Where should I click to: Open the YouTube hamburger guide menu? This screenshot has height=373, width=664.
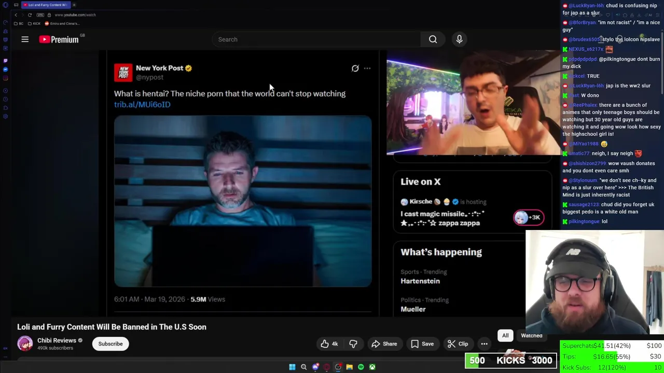(25, 39)
